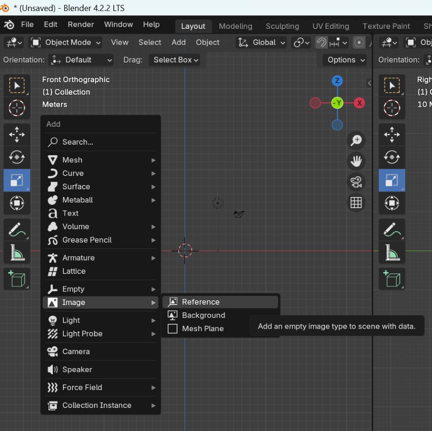Open the Light submenu in Add menu
The height and width of the screenshot is (431, 432).
coord(101,320)
